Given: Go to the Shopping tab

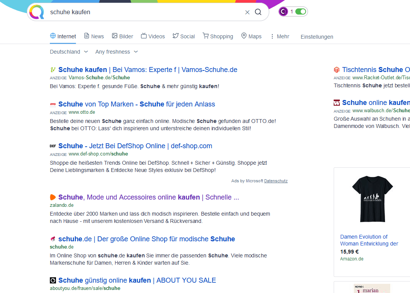Looking at the screenshot, I should [x=218, y=36].
